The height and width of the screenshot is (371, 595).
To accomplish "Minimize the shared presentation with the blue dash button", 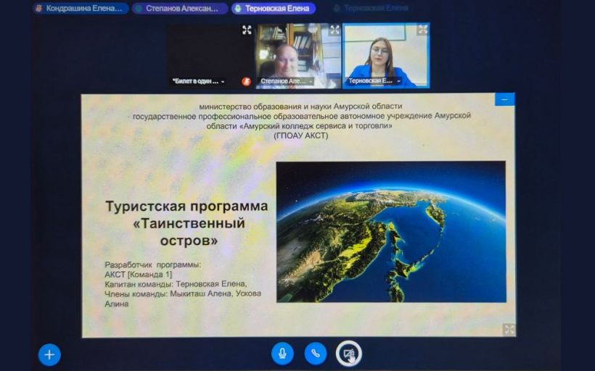I will point(505,100).
